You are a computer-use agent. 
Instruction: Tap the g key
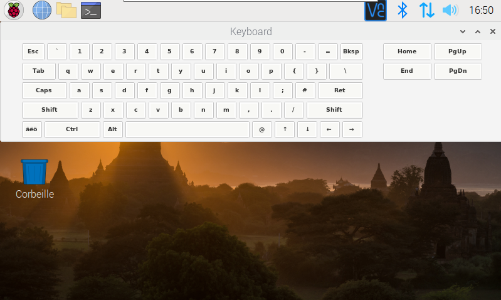coord(170,90)
